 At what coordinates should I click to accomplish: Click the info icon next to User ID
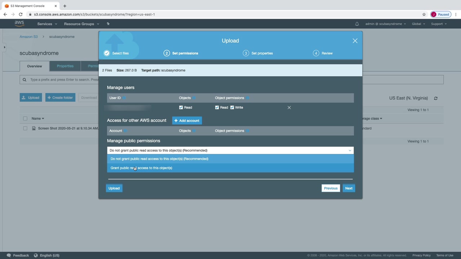coord(124,98)
